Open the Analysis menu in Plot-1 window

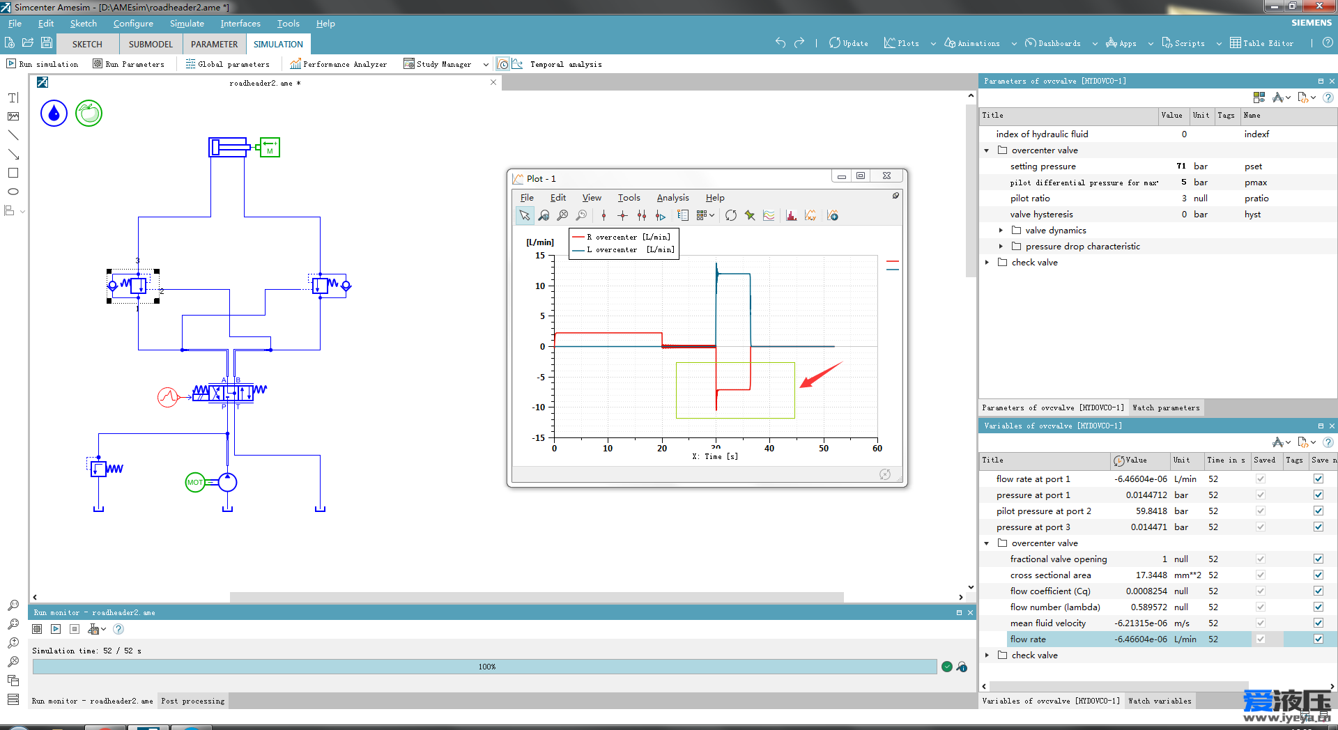[672, 198]
